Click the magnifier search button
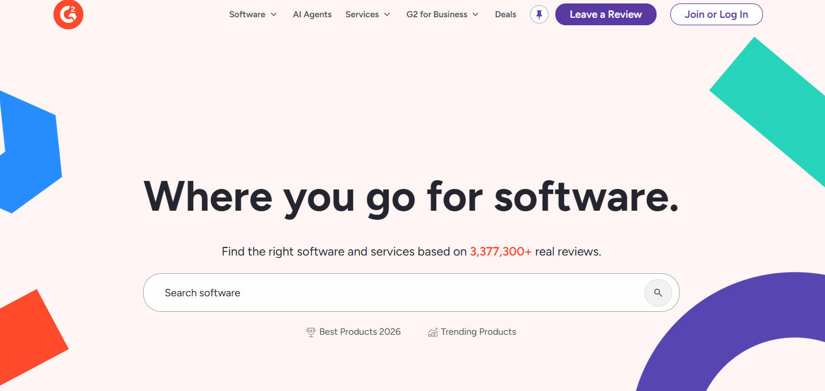This screenshot has height=391, width=825. tap(658, 293)
